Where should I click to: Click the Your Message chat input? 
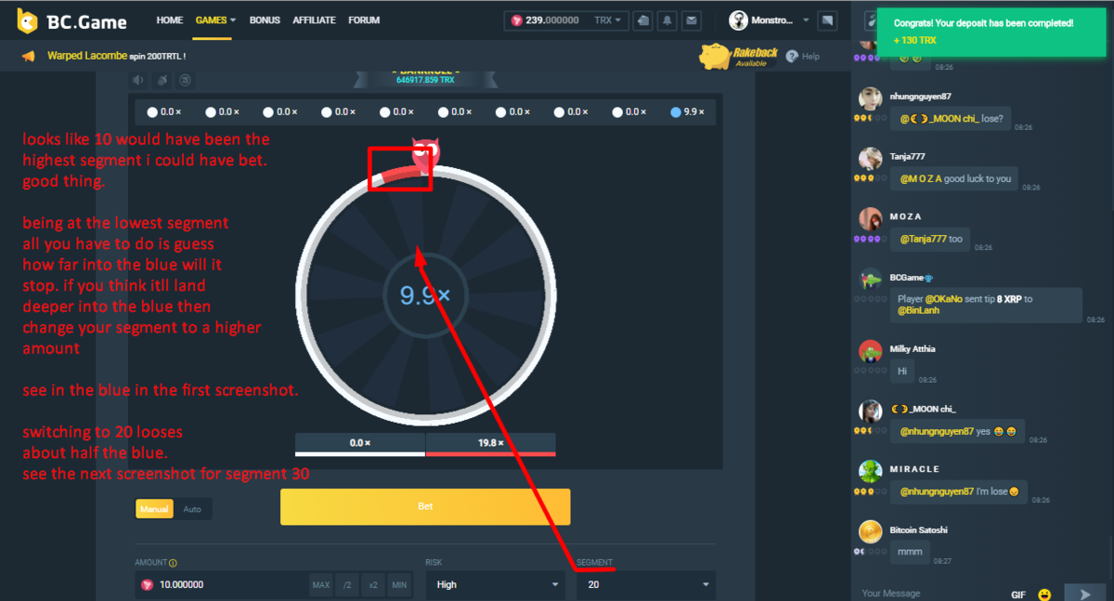928,593
